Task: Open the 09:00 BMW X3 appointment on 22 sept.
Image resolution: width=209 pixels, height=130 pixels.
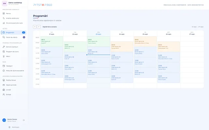Action: pos(75,47)
